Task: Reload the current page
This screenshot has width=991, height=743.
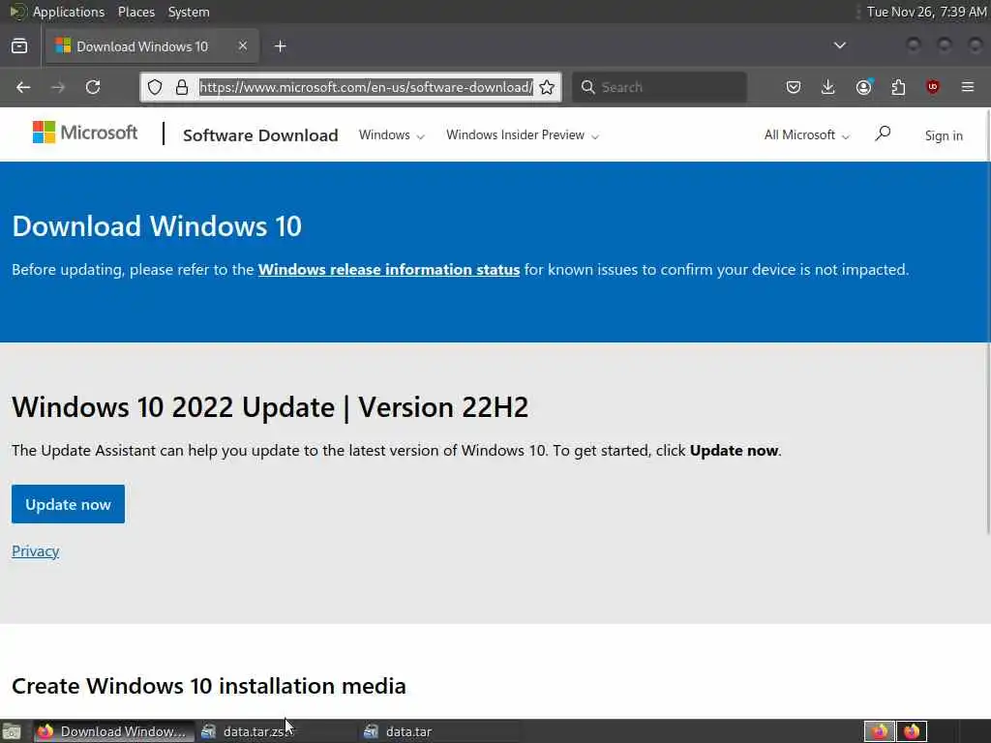Action: (x=93, y=87)
